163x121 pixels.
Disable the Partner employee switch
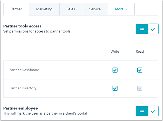147,111
